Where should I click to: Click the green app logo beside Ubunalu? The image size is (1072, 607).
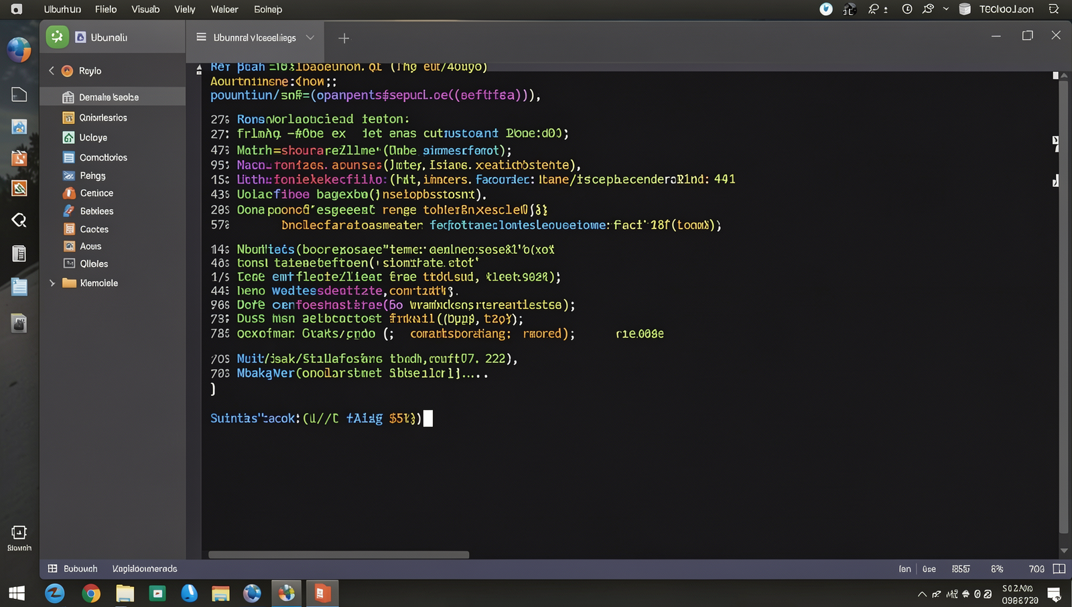click(x=58, y=37)
